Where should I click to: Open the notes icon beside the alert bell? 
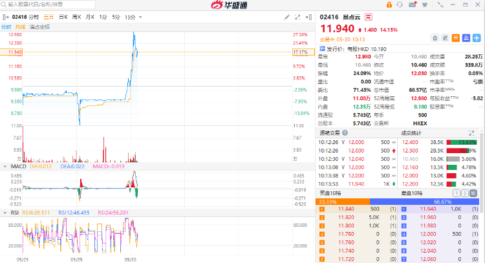click(445, 38)
